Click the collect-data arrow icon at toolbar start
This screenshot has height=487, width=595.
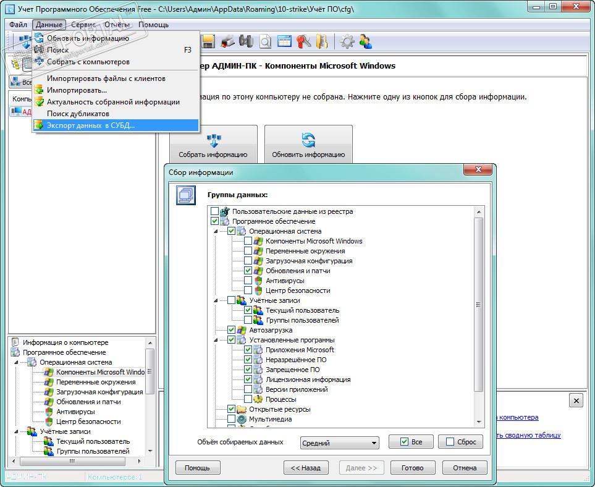click(25, 42)
